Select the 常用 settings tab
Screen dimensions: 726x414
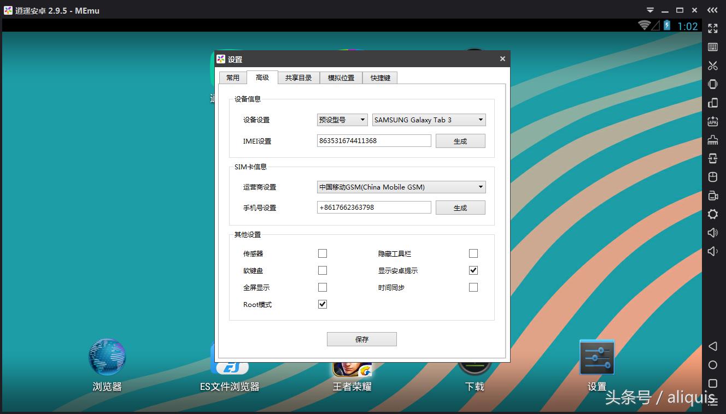pyautogui.click(x=233, y=78)
